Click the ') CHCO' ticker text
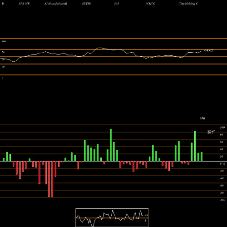 150,4
